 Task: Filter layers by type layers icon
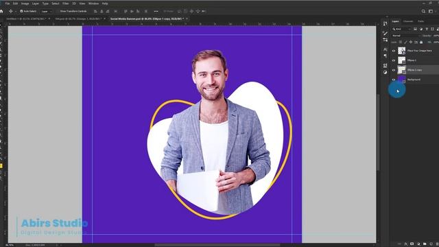pos(427,29)
